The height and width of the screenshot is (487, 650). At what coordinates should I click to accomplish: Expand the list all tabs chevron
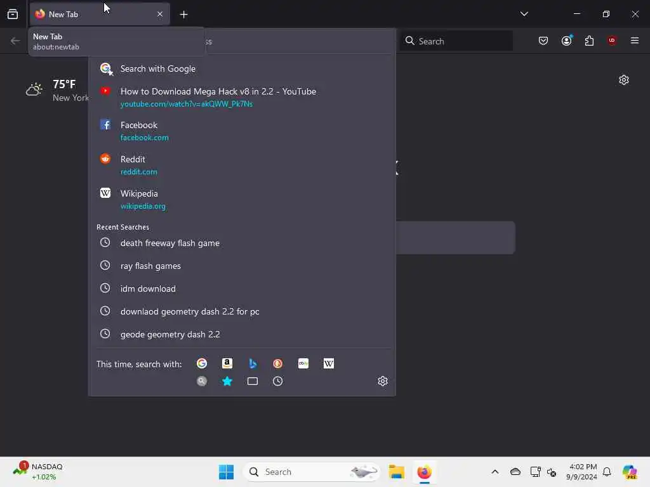tap(524, 14)
